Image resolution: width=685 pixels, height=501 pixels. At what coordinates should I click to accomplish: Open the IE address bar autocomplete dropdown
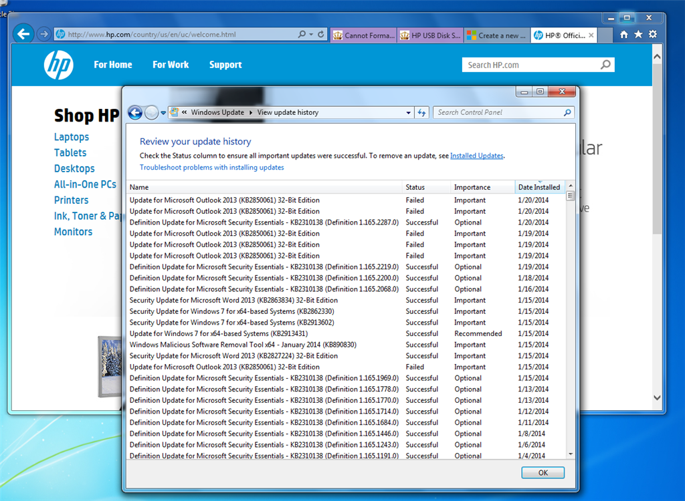pyautogui.click(x=311, y=34)
